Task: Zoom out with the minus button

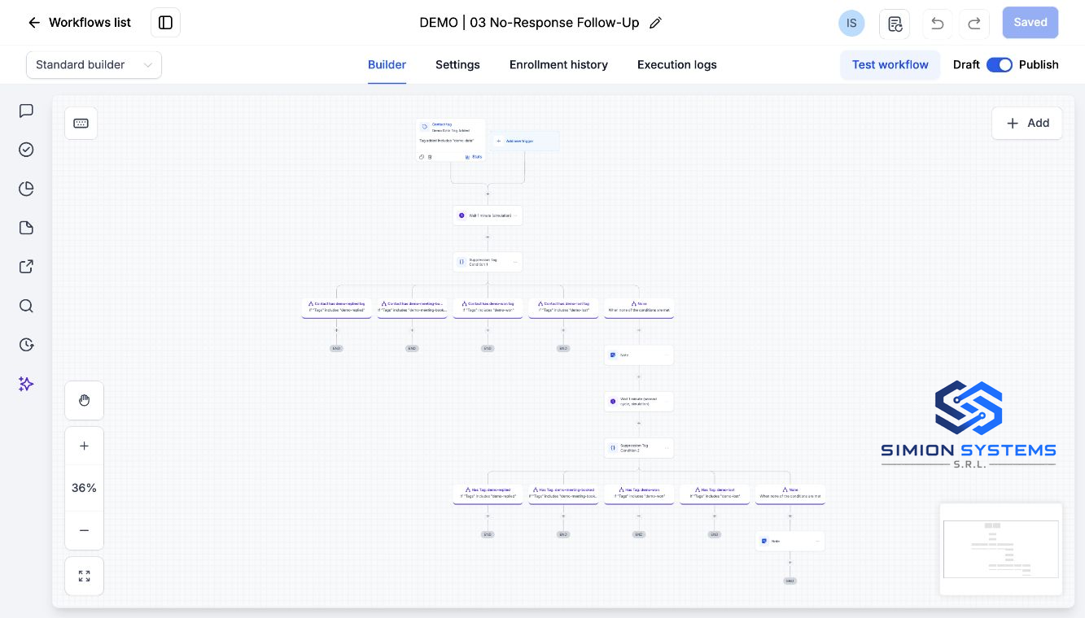Action: click(85, 530)
